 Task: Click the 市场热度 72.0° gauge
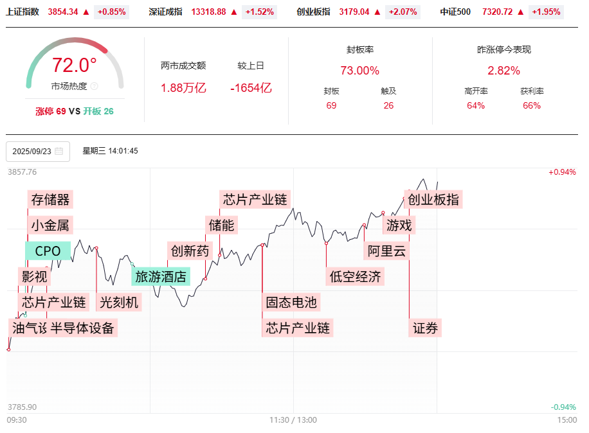[75, 66]
